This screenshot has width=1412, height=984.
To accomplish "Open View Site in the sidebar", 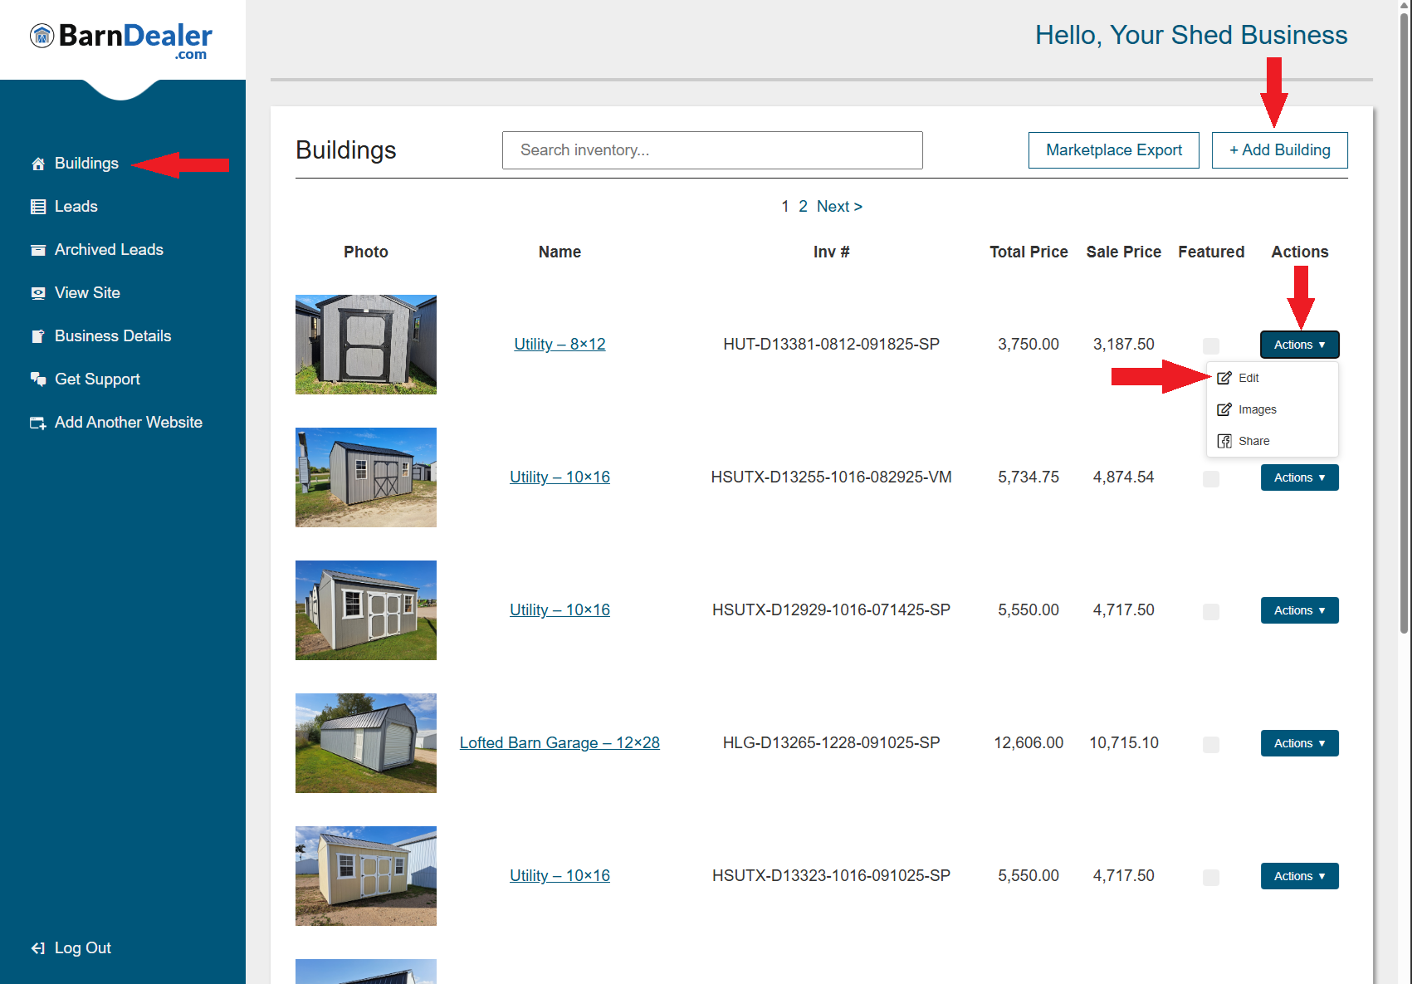I will click(x=87, y=293).
